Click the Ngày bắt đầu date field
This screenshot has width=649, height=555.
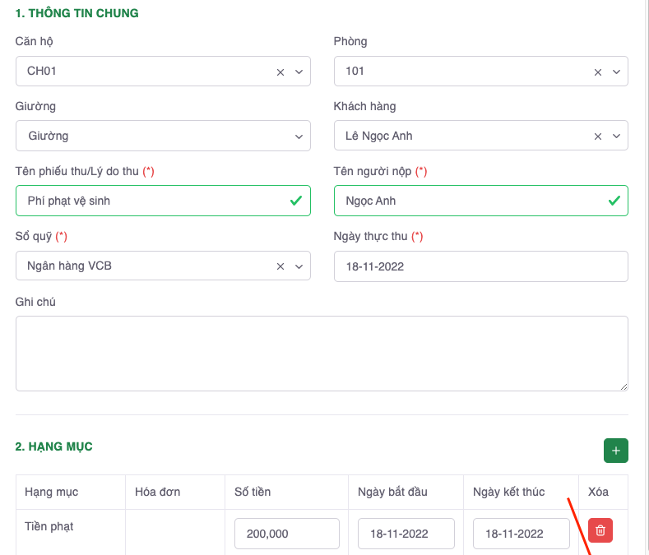[x=406, y=534]
